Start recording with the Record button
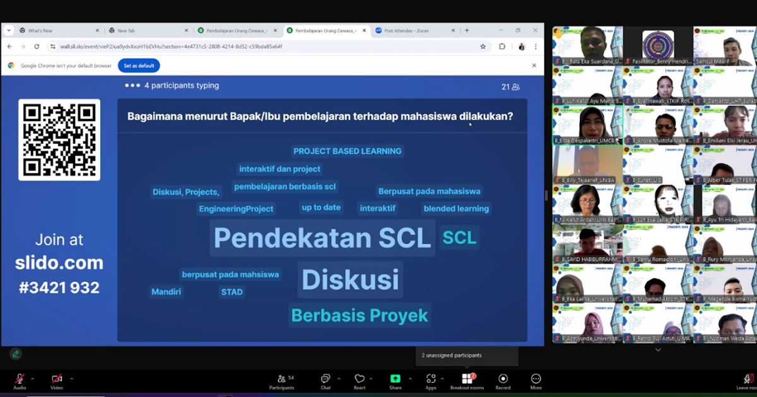 pos(503,379)
